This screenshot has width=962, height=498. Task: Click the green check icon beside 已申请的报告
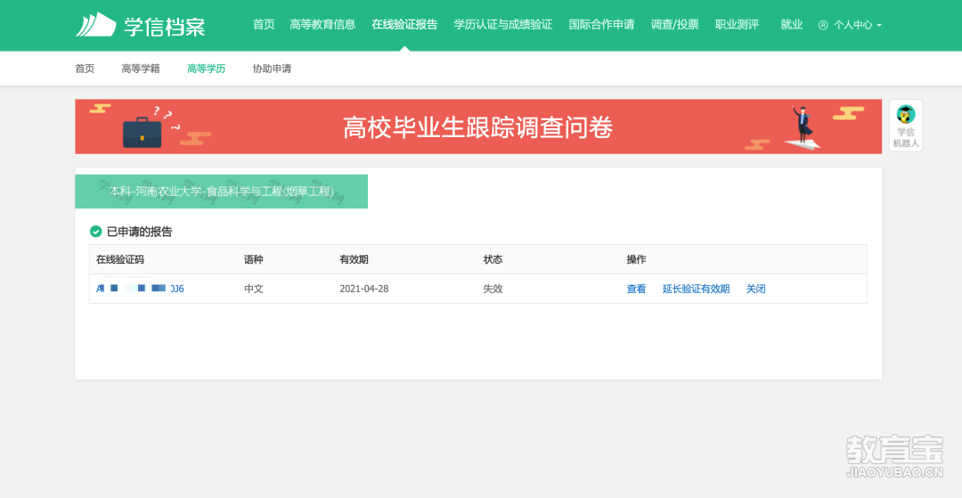pyautogui.click(x=95, y=232)
